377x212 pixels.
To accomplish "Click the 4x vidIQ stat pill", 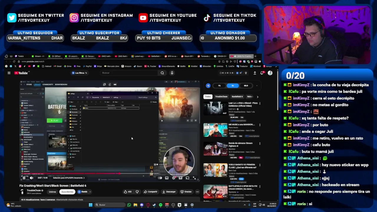I will point(233,86).
